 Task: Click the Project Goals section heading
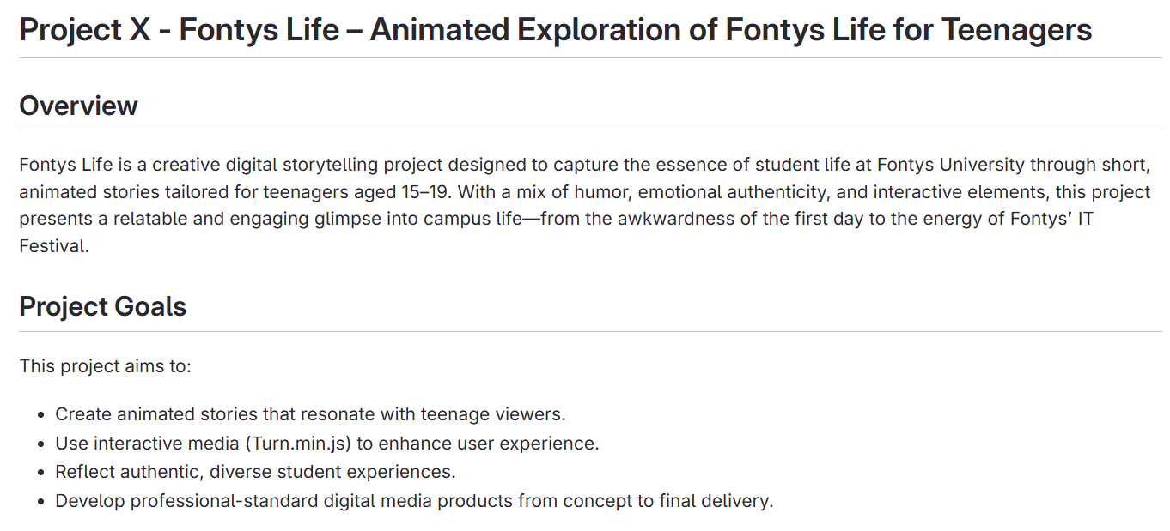click(x=102, y=306)
